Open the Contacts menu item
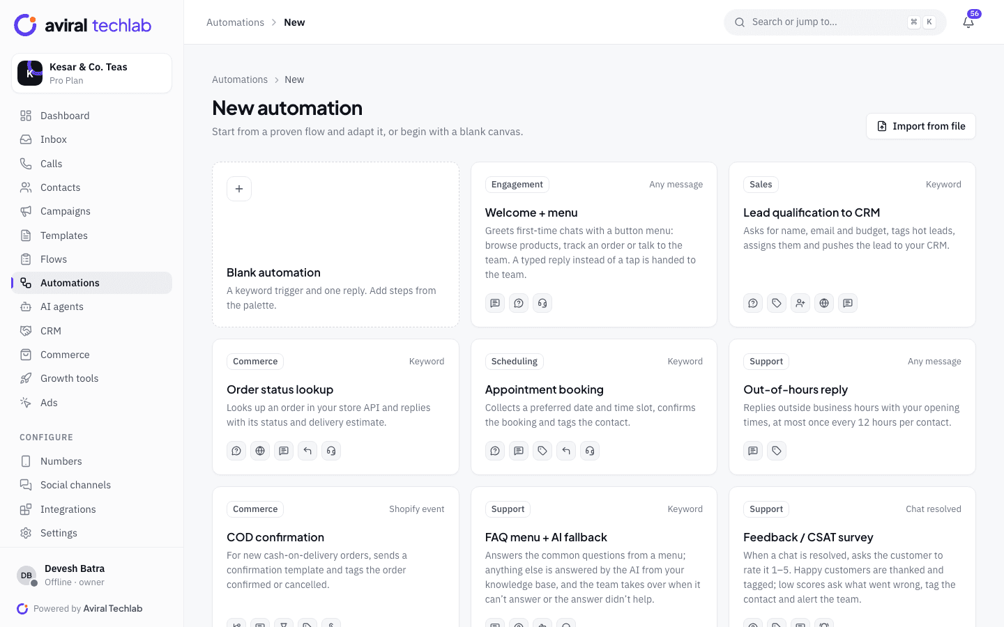Image resolution: width=1004 pixels, height=627 pixels. click(x=92, y=187)
